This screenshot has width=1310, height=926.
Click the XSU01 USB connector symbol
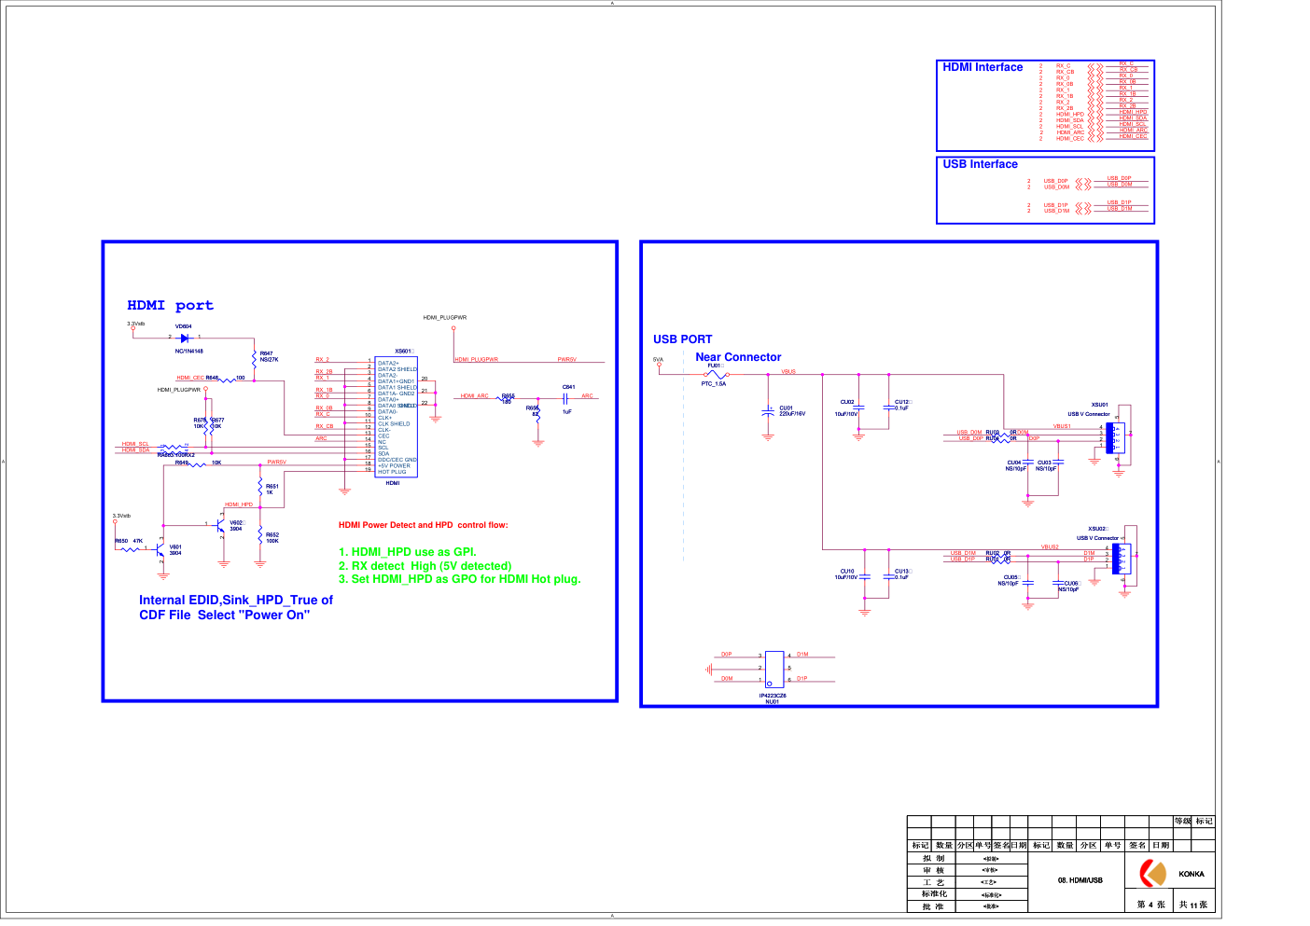pyautogui.click(x=1115, y=438)
